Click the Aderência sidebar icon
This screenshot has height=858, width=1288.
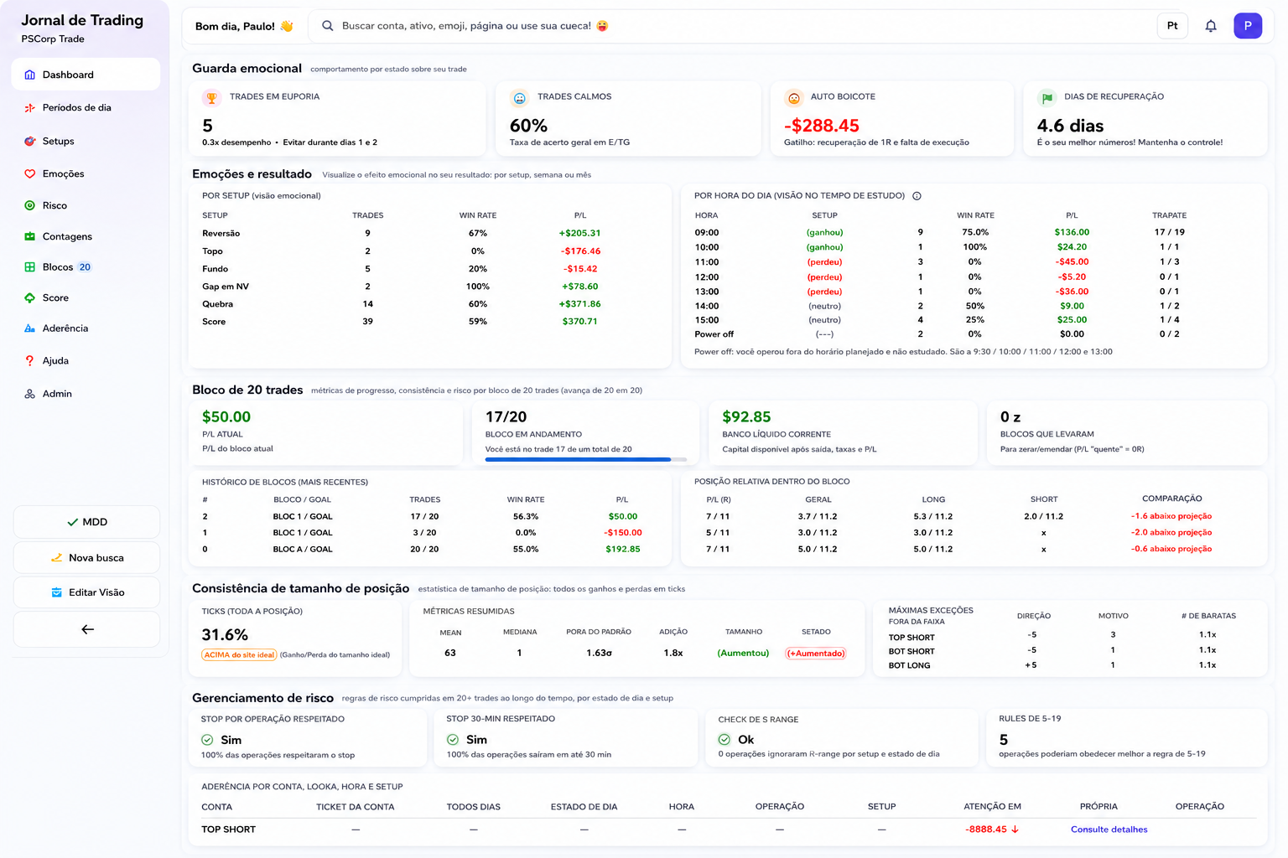click(30, 328)
